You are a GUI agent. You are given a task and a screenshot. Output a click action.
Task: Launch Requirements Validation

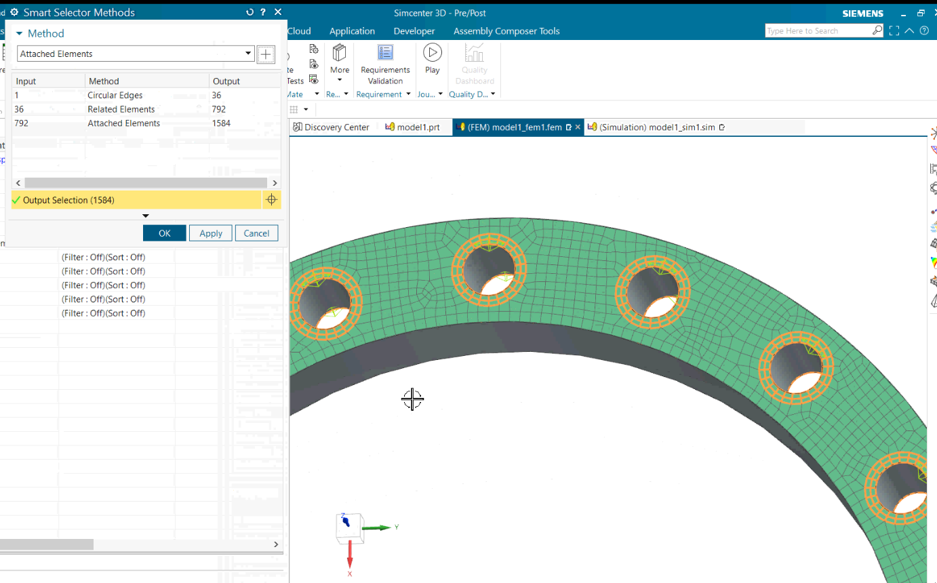[385, 64]
